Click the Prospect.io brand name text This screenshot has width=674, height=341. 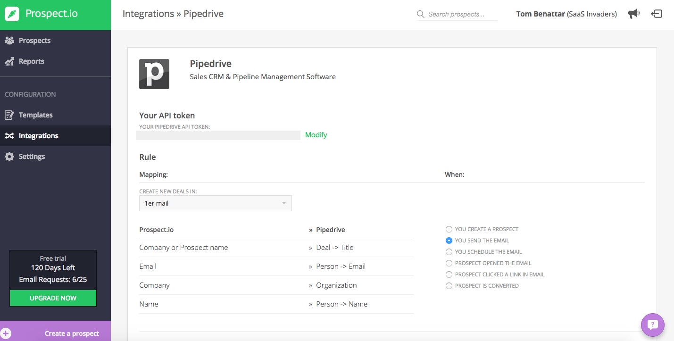52,14
